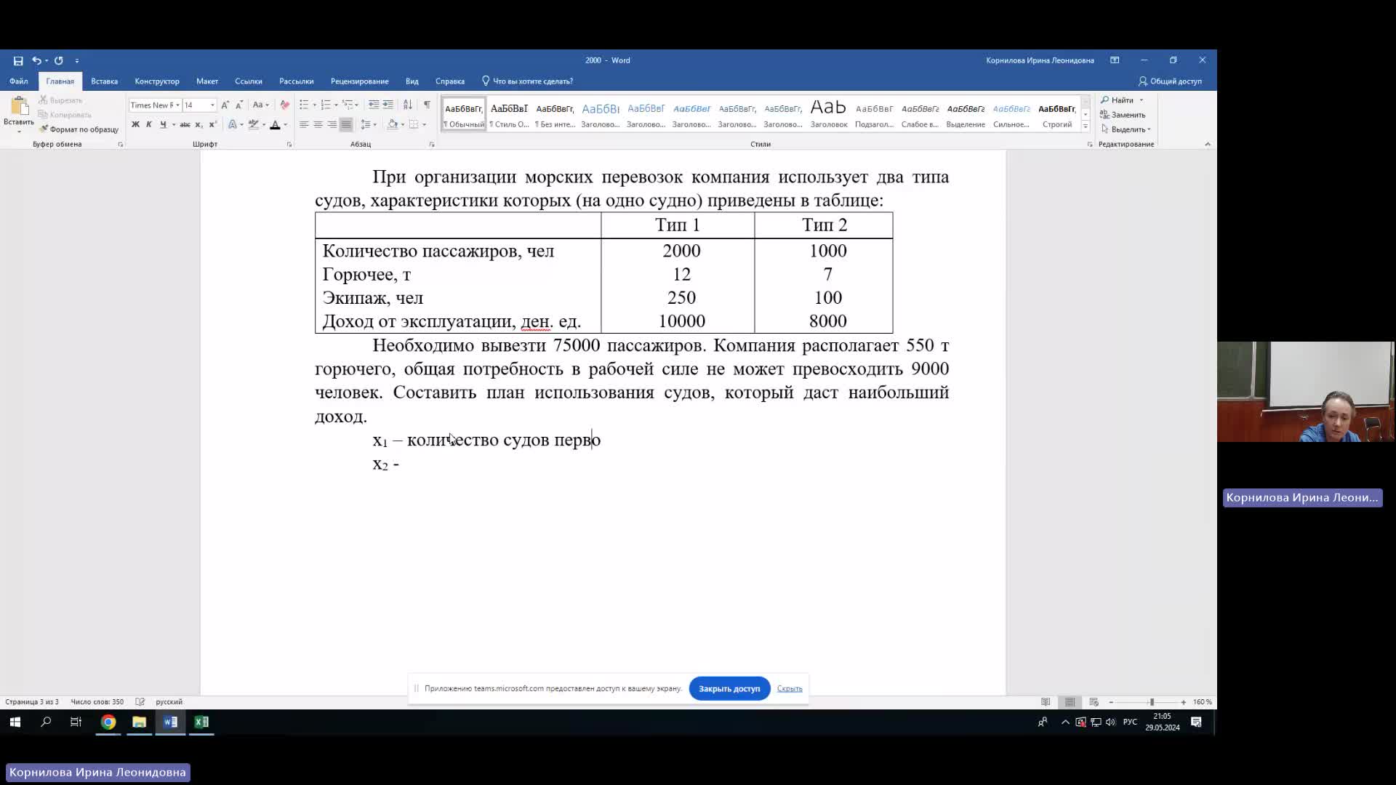Increase the paragraph indent
This screenshot has width=1396, height=785.
[x=388, y=105]
